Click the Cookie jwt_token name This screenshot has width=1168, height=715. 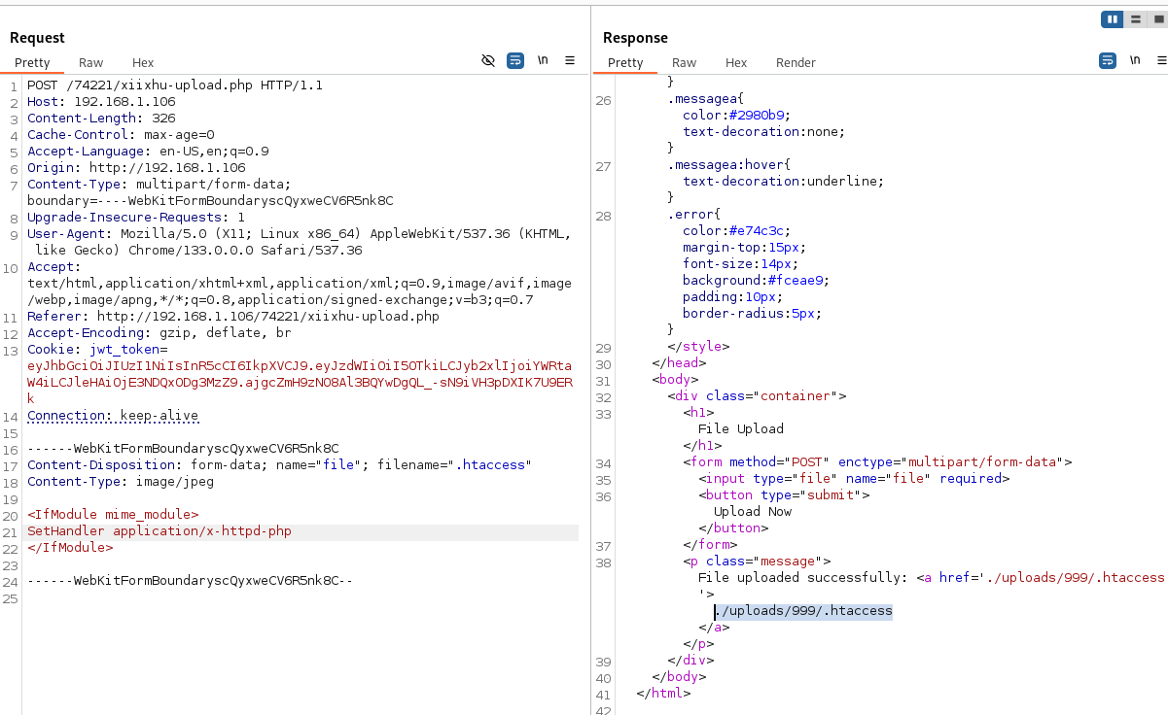(x=129, y=350)
